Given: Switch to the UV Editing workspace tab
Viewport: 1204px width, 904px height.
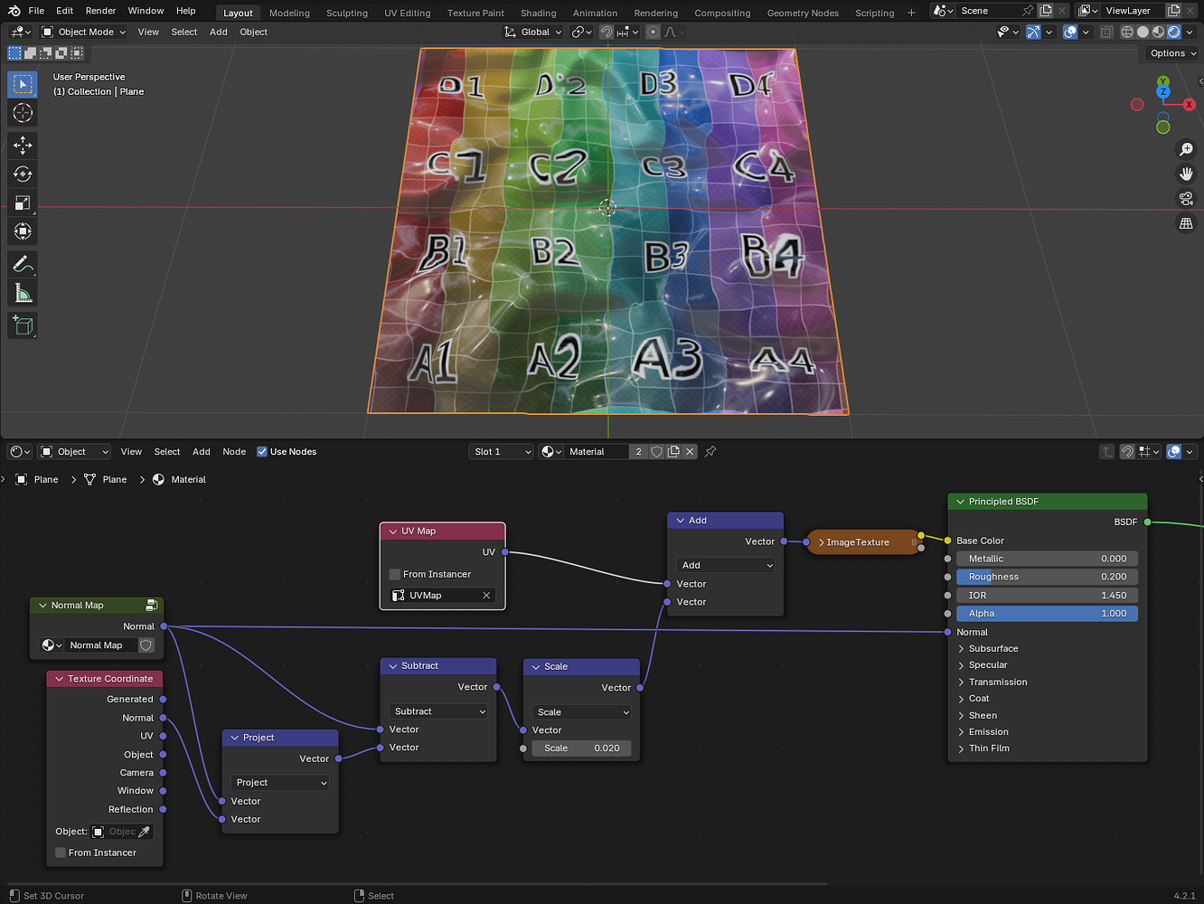Looking at the screenshot, I should point(408,13).
